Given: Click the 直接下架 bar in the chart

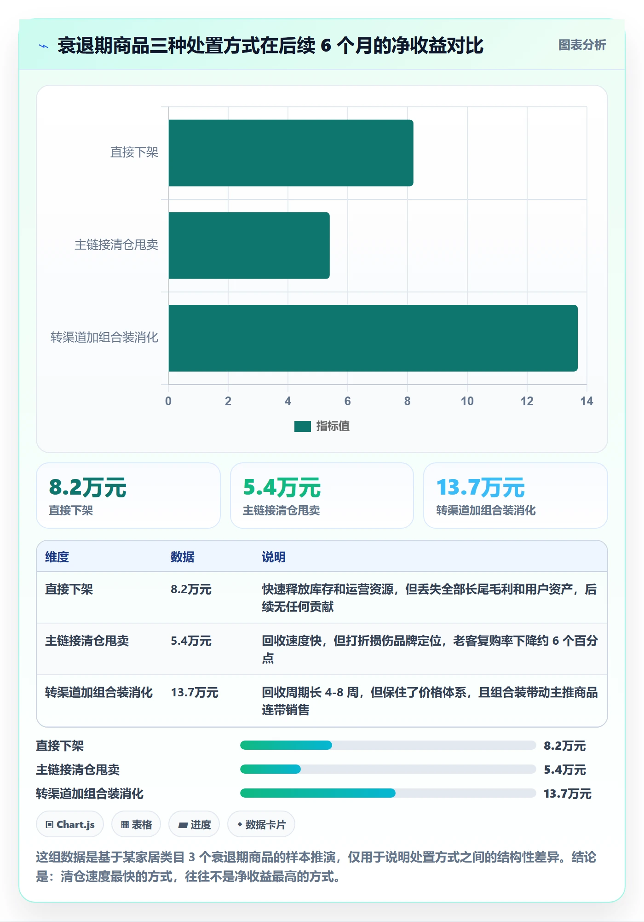Looking at the screenshot, I should [291, 153].
